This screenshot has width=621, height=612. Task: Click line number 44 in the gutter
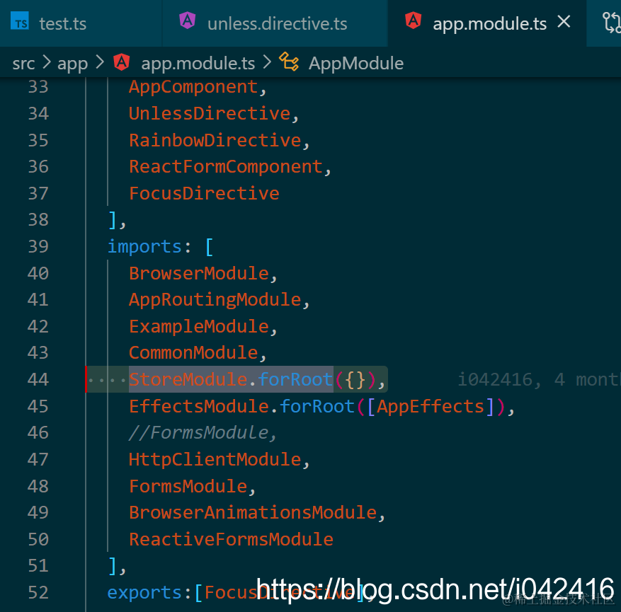pos(38,379)
